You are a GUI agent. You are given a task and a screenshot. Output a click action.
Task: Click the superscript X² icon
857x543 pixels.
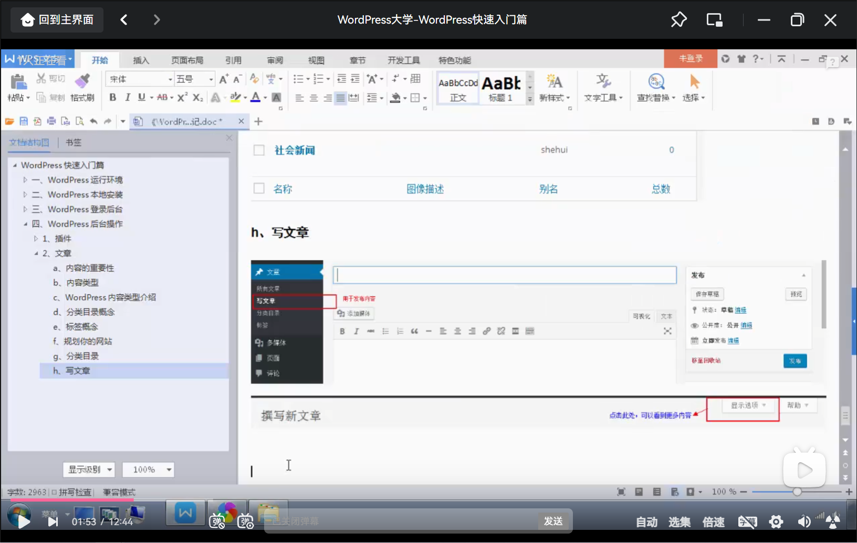click(x=182, y=98)
